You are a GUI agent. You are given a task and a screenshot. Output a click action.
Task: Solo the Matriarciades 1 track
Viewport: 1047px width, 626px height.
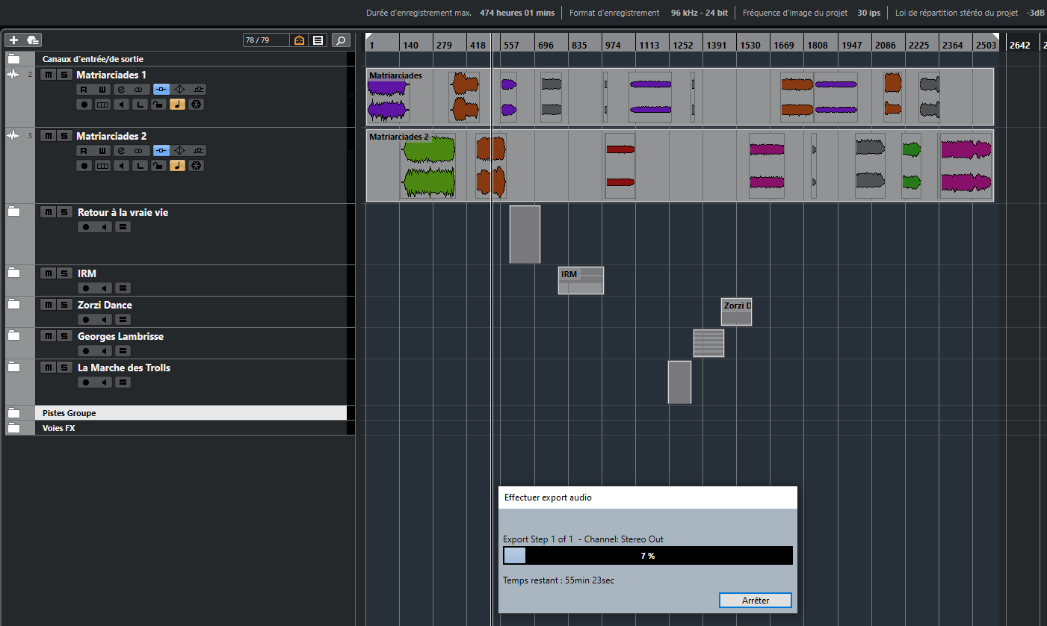pyautogui.click(x=64, y=75)
